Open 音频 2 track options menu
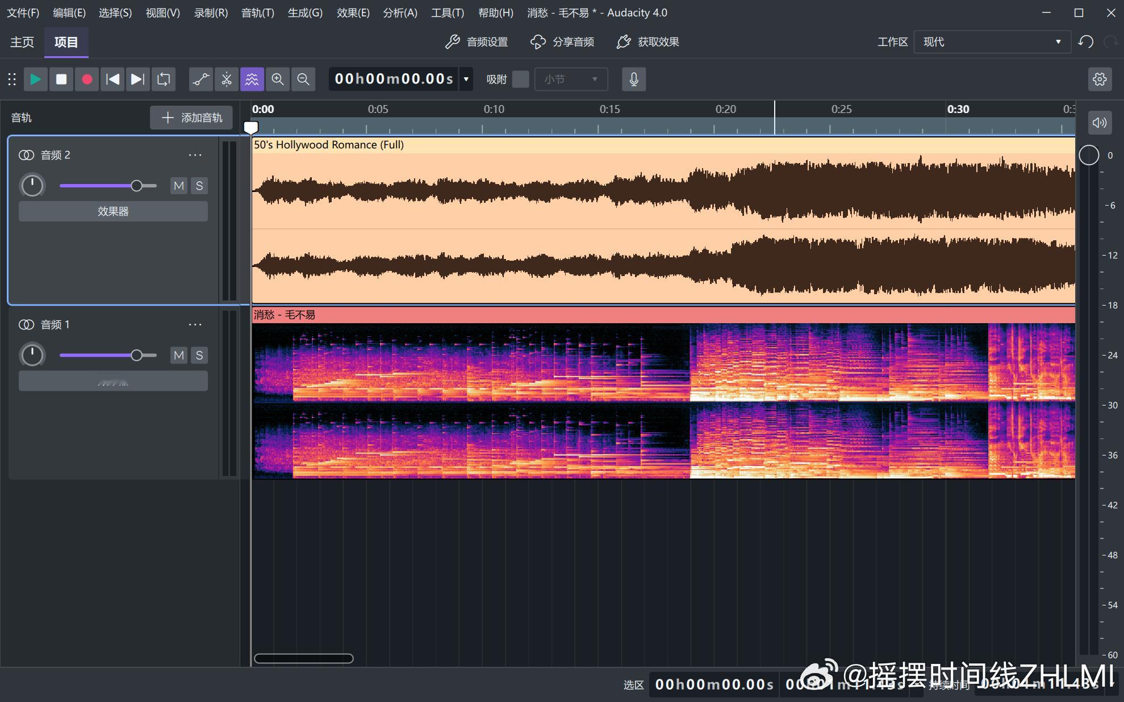This screenshot has height=702, width=1124. point(195,155)
